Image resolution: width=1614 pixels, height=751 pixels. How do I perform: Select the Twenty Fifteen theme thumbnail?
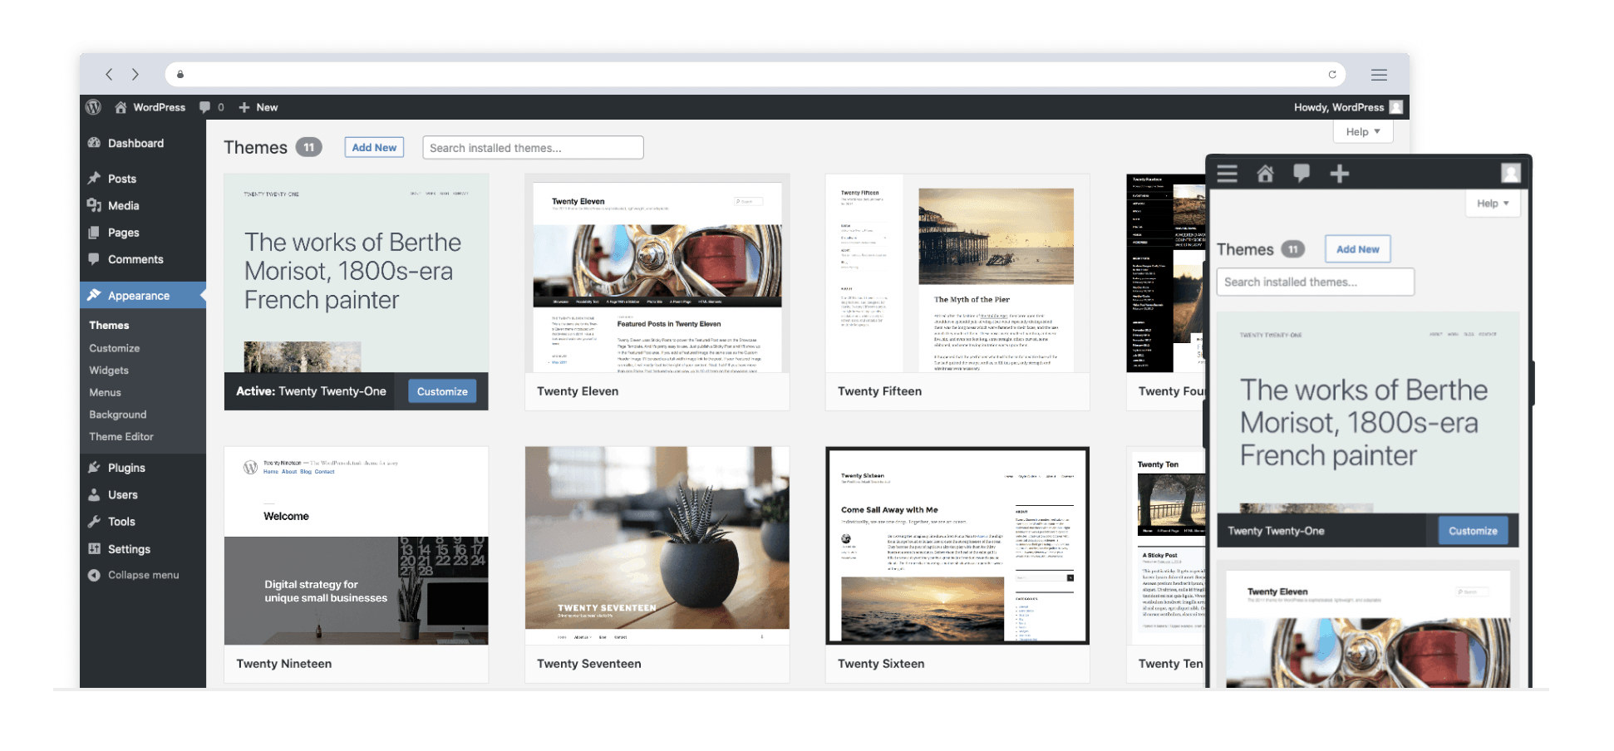pyautogui.click(x=957, y=273)
